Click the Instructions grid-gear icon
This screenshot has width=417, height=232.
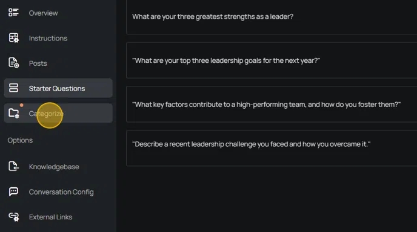coord(13,37)
